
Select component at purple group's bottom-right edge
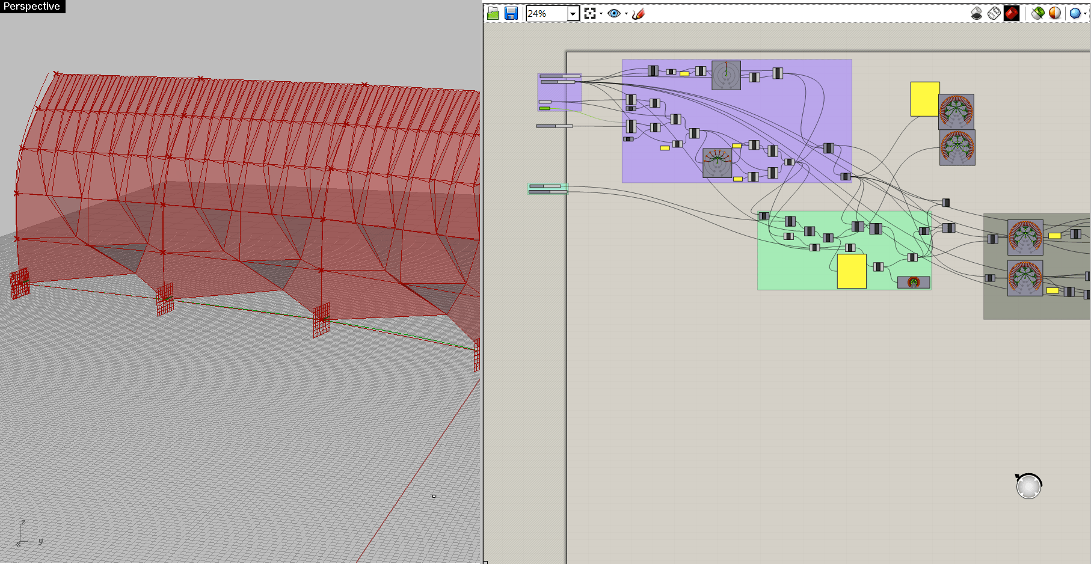pyautogui.click(x=846, y=177)
